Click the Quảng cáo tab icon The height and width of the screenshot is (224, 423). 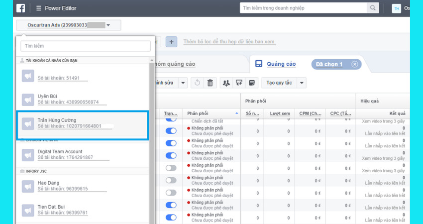[x=259, y=64]
